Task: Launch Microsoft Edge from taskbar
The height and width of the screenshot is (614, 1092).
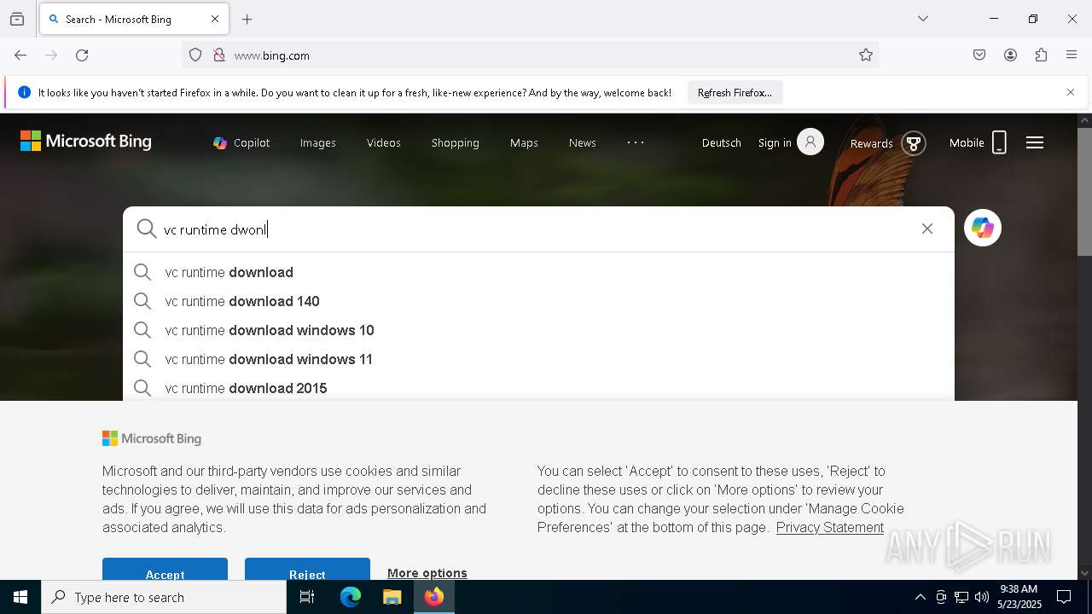Action: point(351,597)
